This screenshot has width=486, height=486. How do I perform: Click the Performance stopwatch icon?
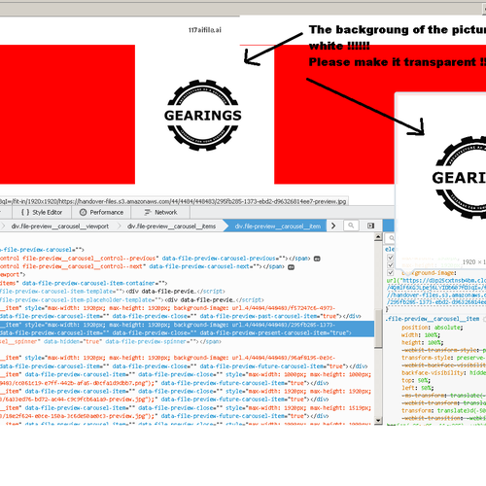pos(83,212)
